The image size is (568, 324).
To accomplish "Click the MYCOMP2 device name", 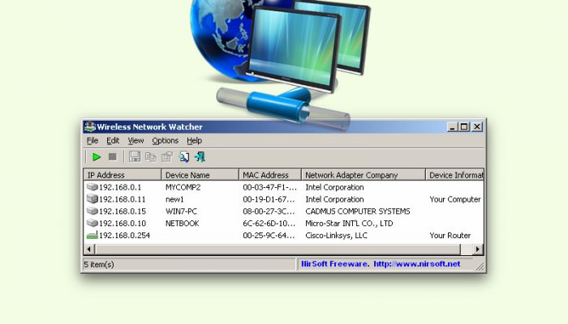I will pyautogui.click(x=183, y=187).
